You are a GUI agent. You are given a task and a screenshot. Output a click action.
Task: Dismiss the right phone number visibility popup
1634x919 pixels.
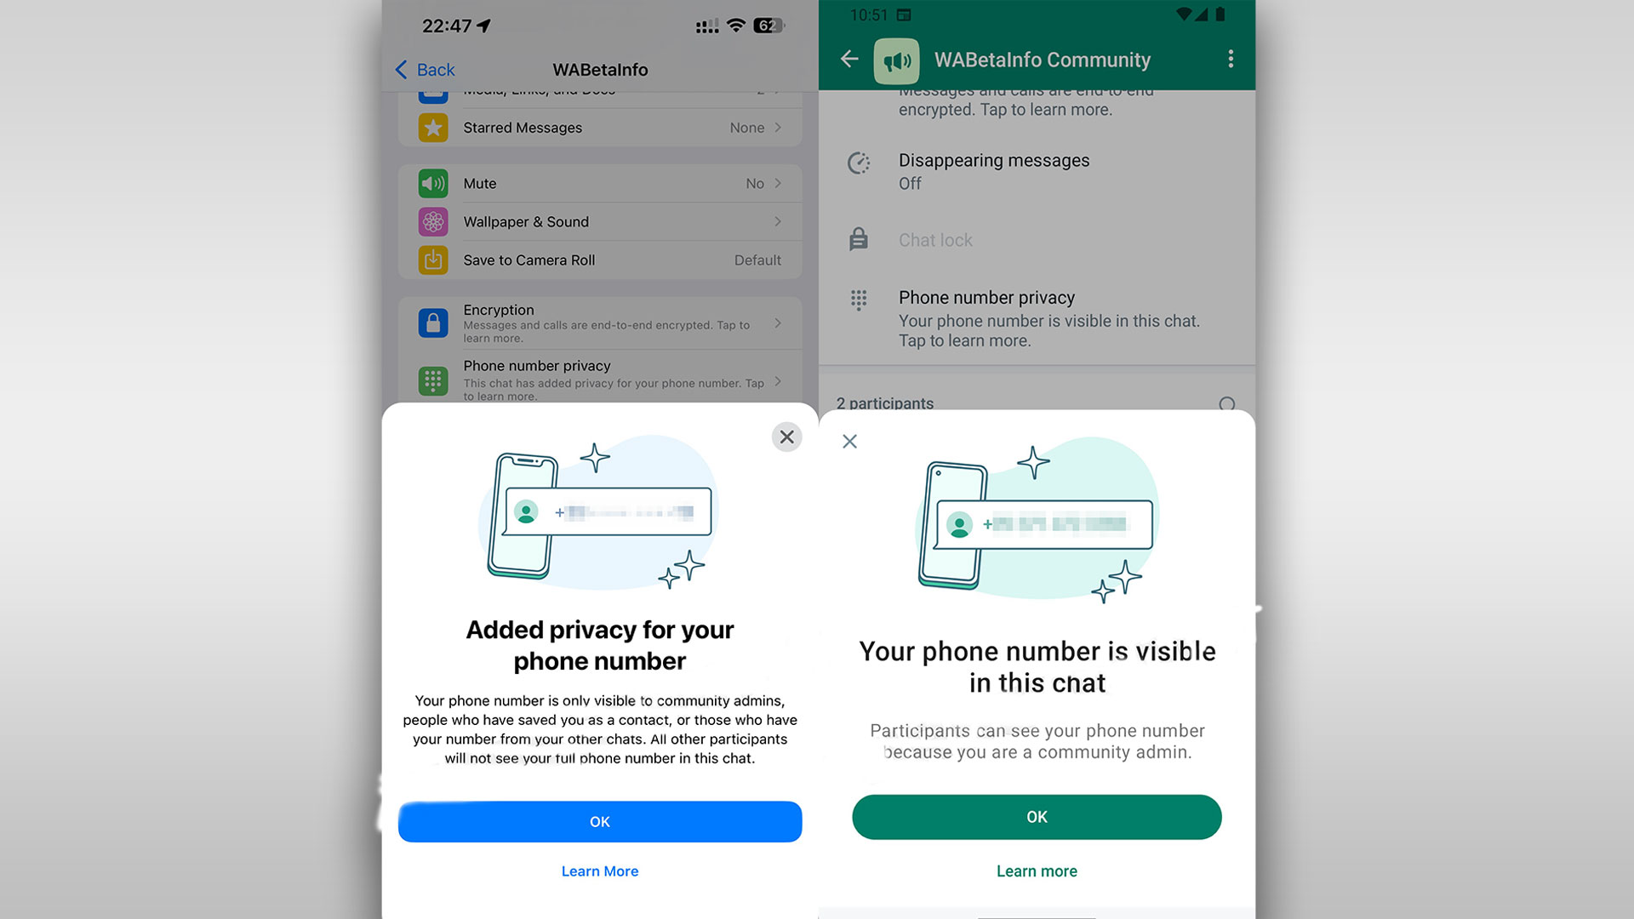coord(849,441)
